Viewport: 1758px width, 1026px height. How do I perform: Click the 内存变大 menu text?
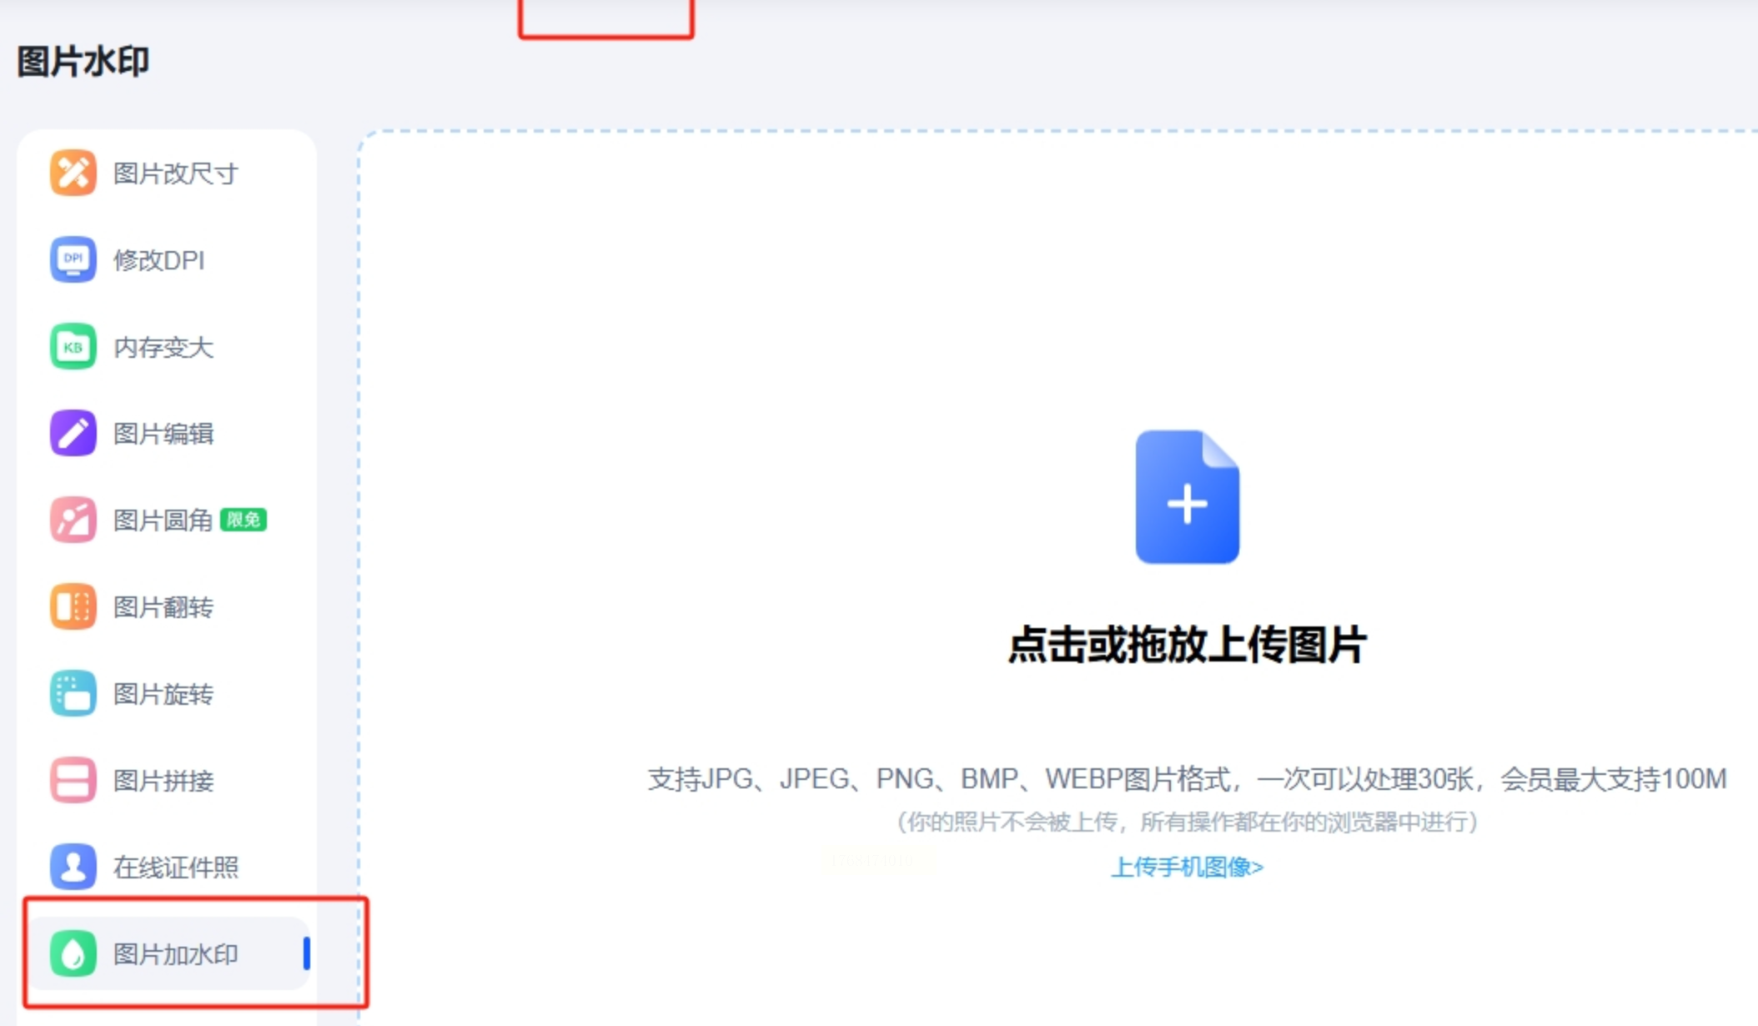coord(163,347)
